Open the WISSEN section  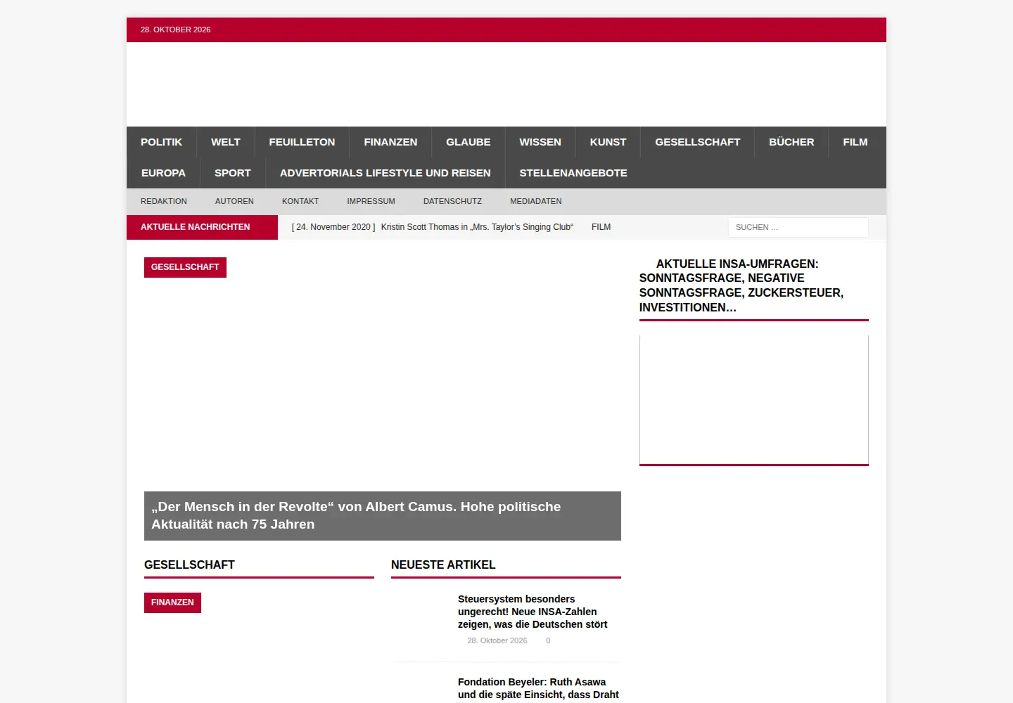[x=540, y=142]
